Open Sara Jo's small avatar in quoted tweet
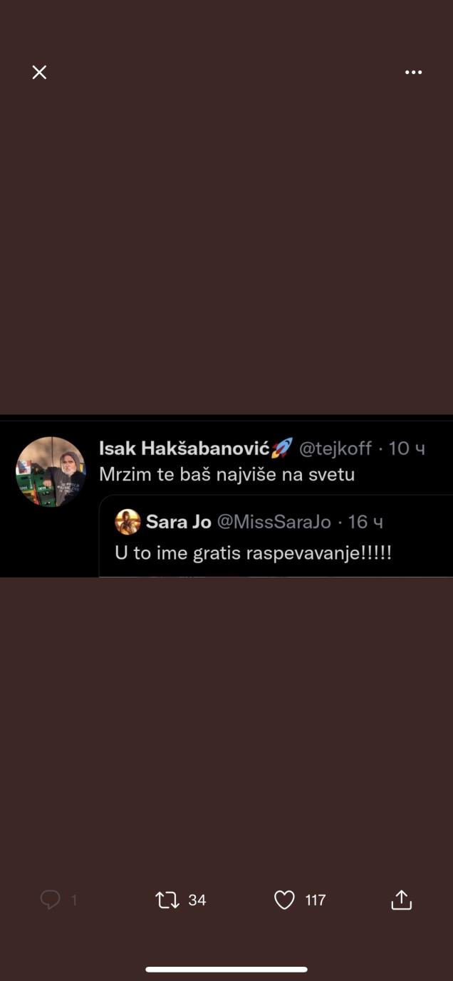 (x=127, y=522)
